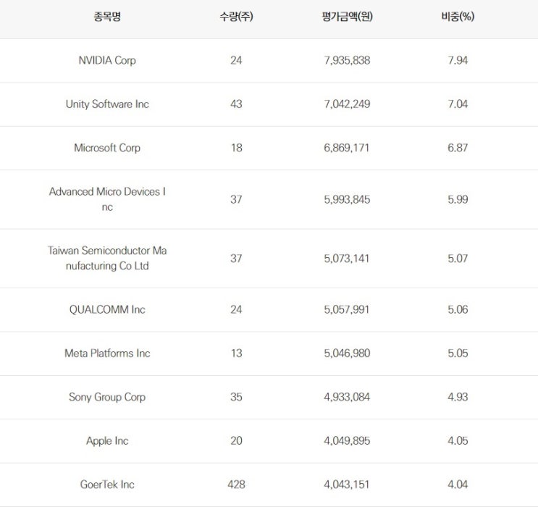538x507 pixels.
Task: Click Unity valuation 7,042,249
Action: point(348,104)
